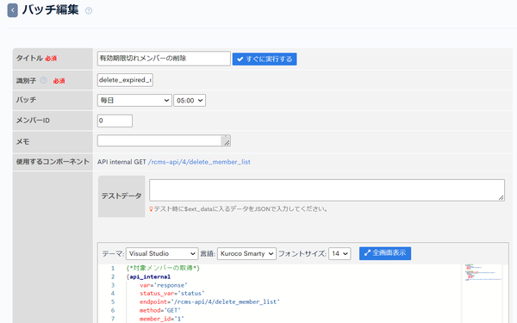Open the /rcms-api/4/delete_member_list link
Image resolution: width=517 pixels, height=323 pixels.
click(x=199, y=162)
